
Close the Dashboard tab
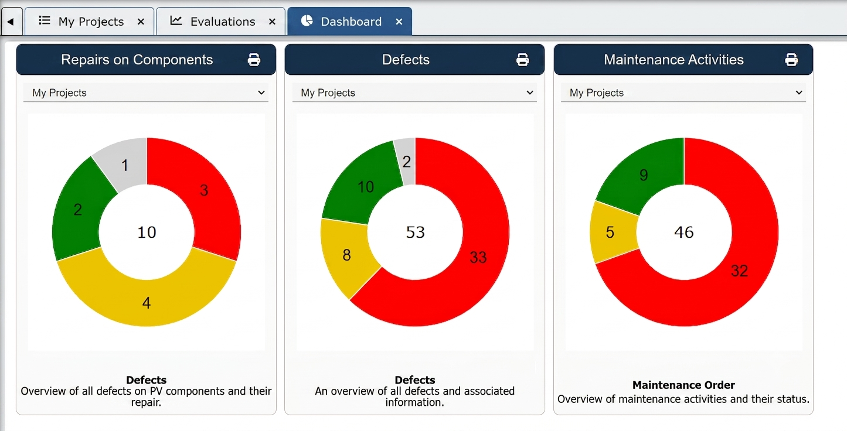pos(399,22)
